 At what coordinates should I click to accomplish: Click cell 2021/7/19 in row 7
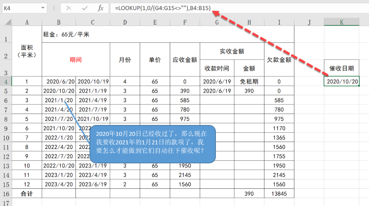coord(93,110)
